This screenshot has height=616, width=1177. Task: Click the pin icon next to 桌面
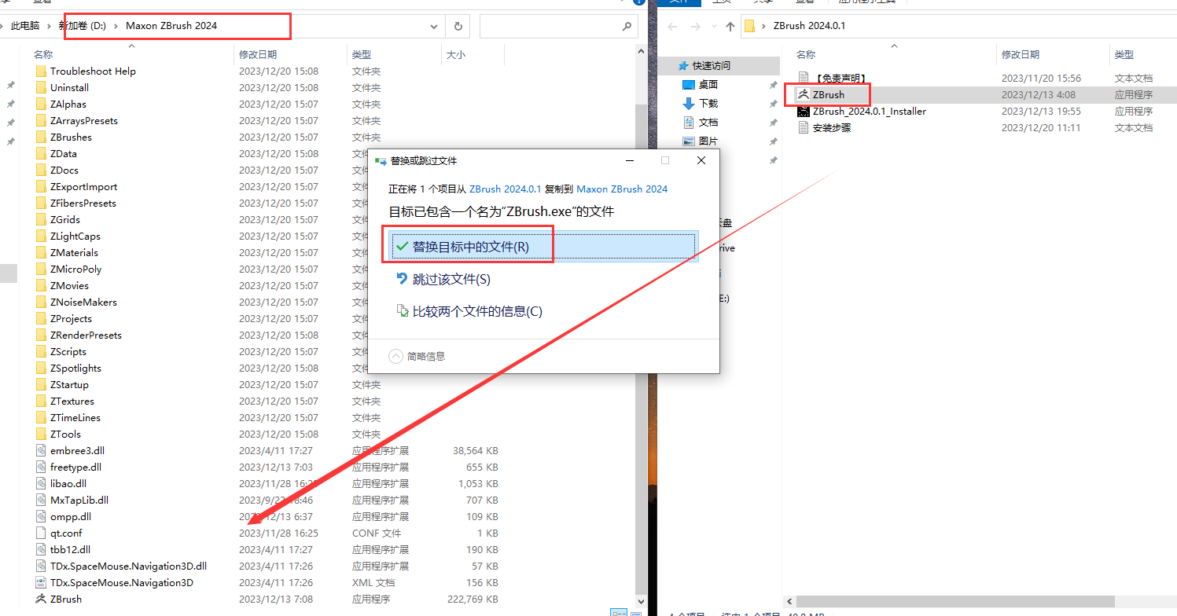(774, 85)
